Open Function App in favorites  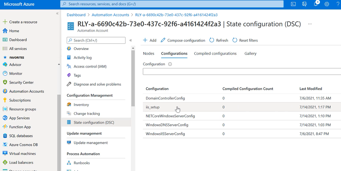[20, 127]
